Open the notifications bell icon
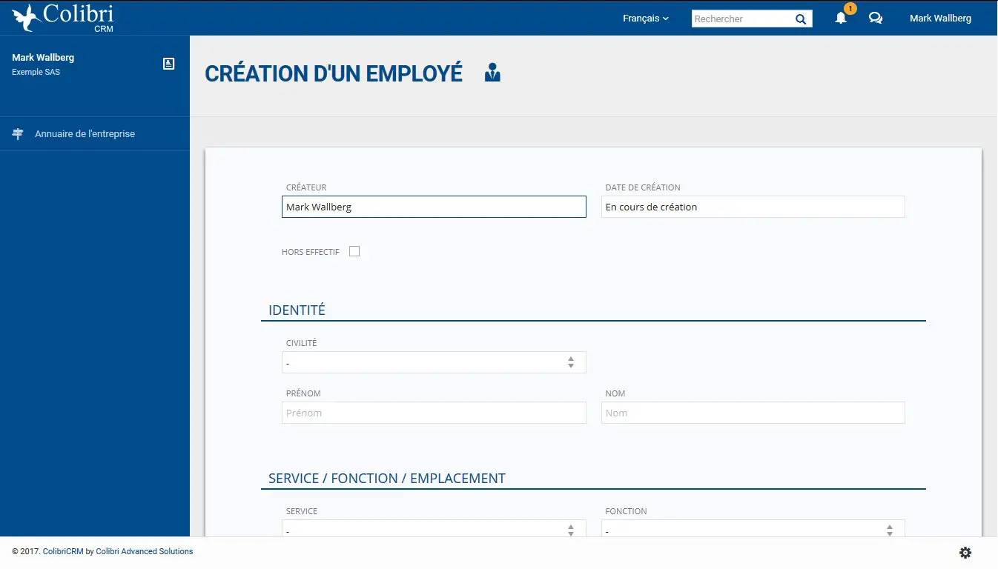 point(841,19)
